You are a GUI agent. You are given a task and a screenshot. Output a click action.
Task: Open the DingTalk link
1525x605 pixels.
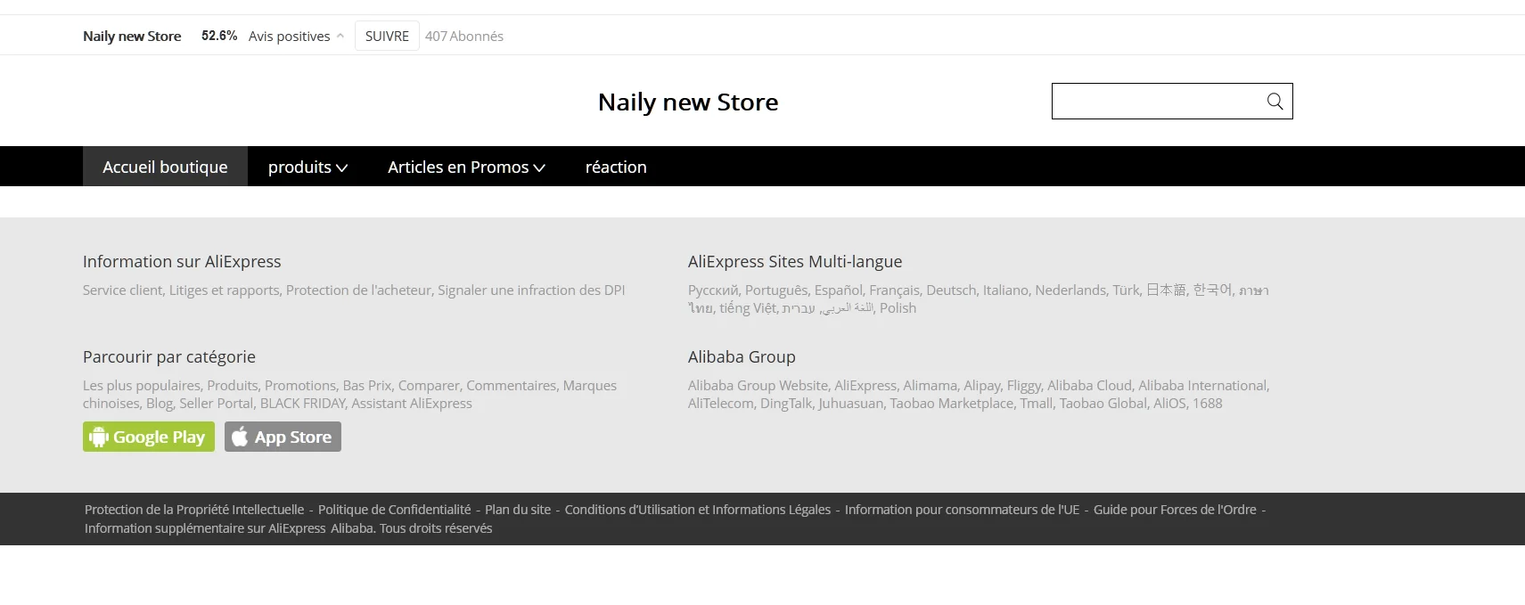click(786, 404)
